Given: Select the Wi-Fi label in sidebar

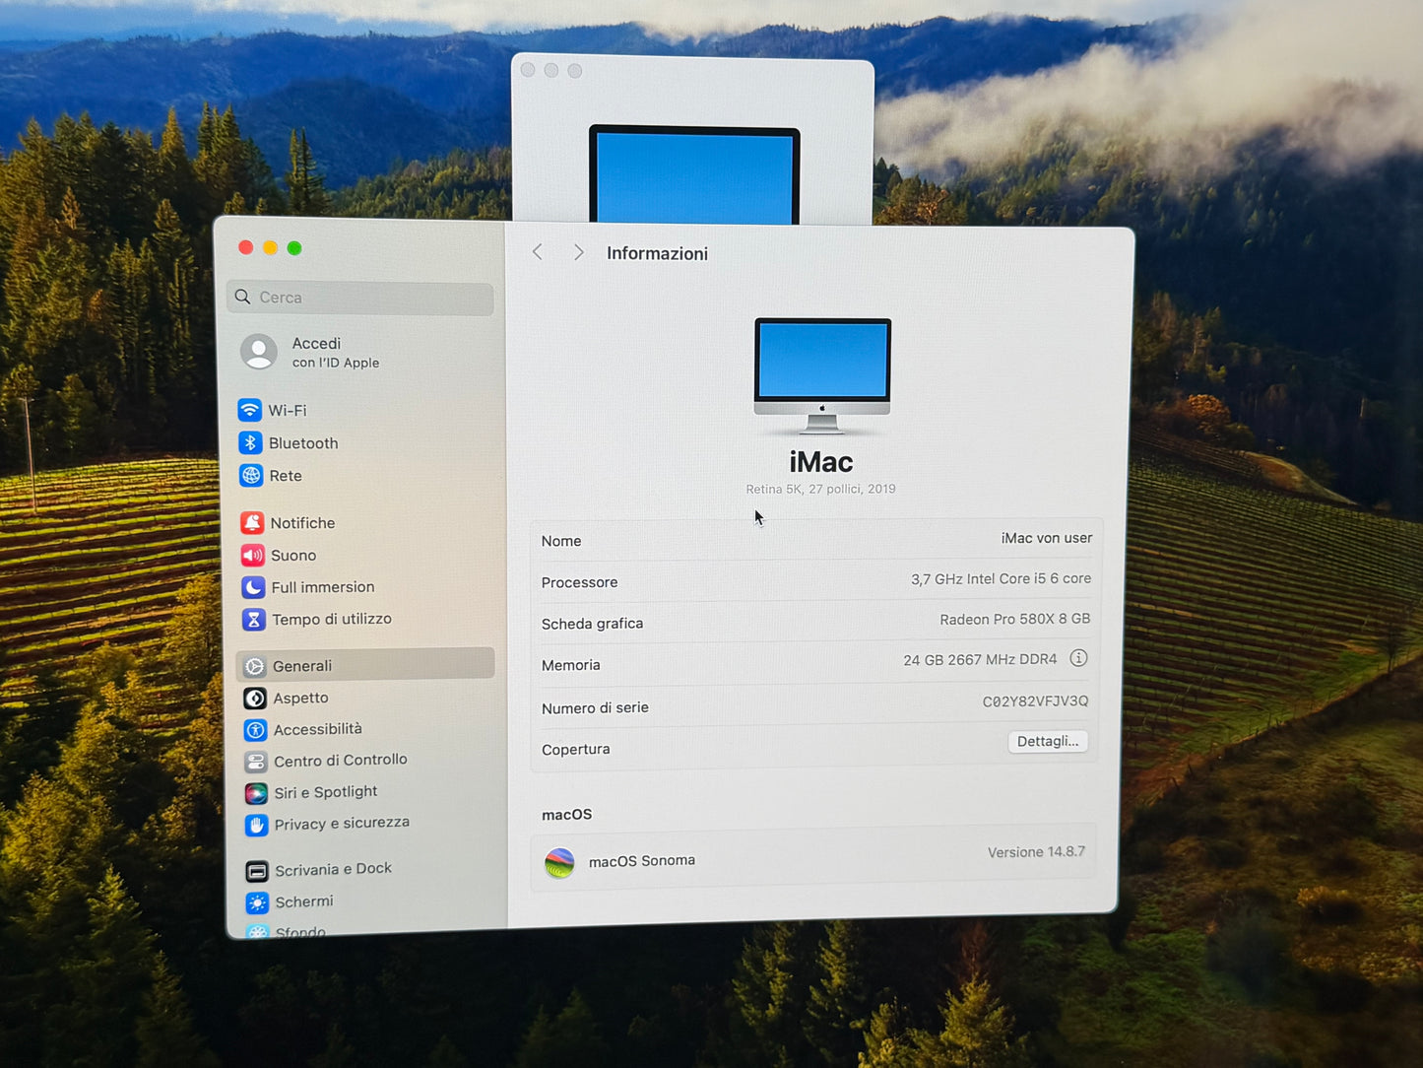Looking at the screenshot, I should click(288, 410).
